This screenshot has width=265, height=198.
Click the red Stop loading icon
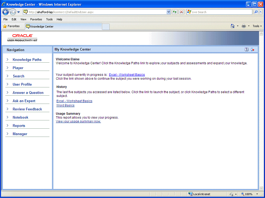[181, 12]
